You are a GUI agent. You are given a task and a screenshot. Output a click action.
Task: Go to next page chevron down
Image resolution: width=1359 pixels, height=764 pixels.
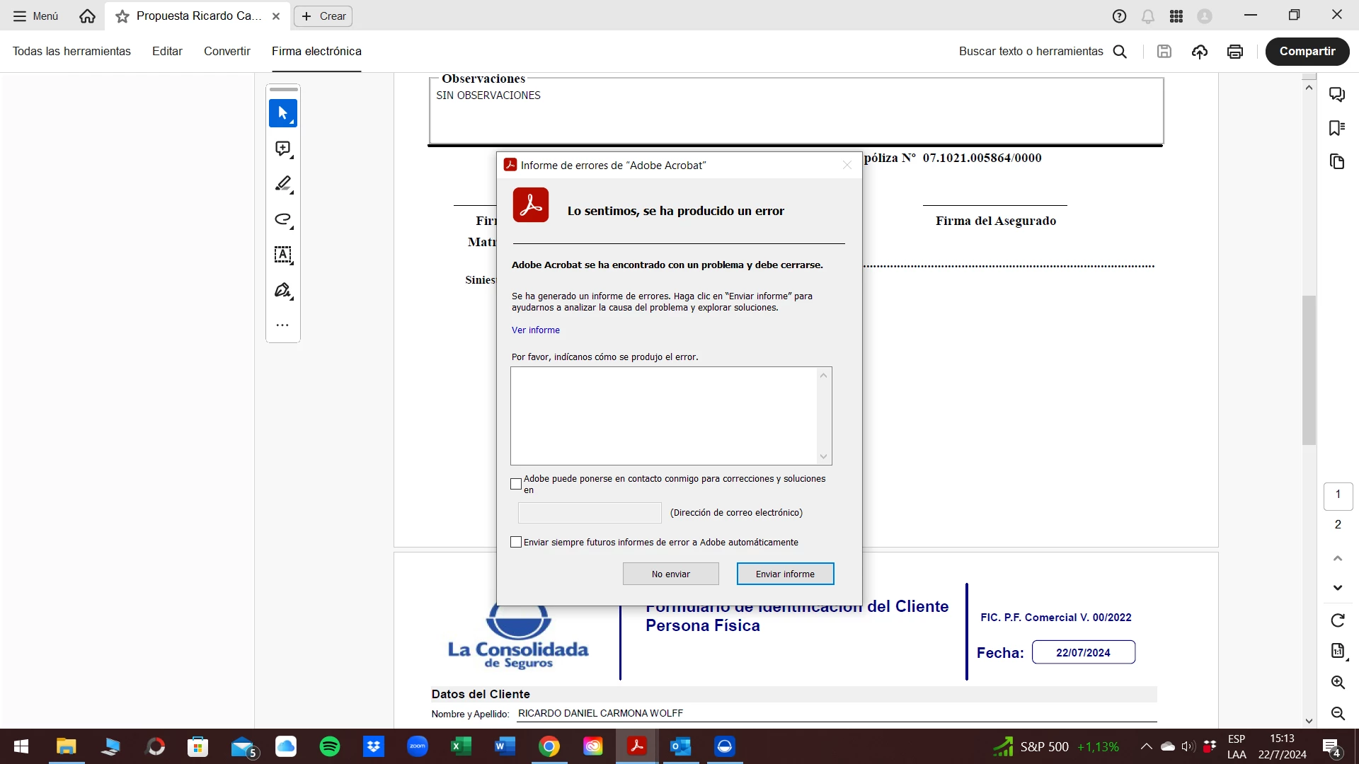[x=1337, y=588]
